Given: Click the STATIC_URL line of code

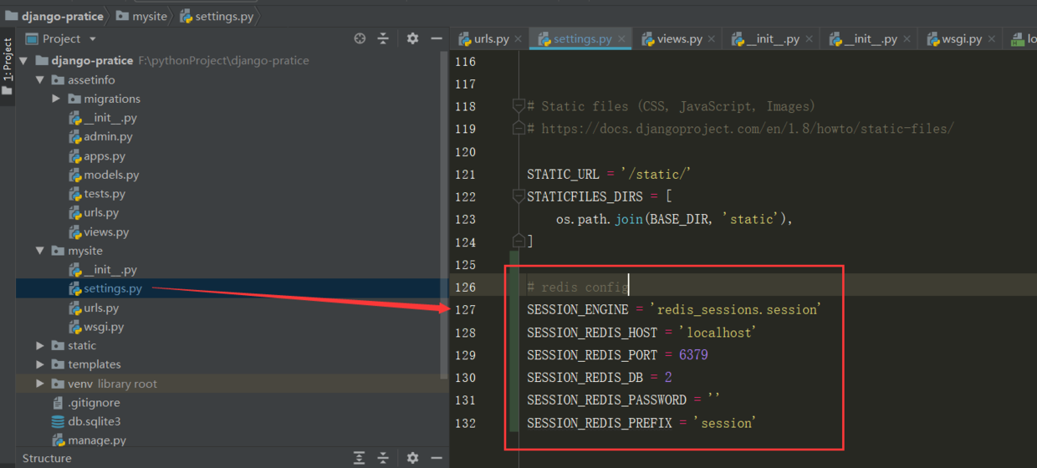Looking at the screenshot, I should pos(609,174).
